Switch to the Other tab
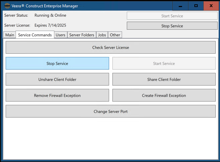The height and width of the screenshot is (162, 220). tap(115, 35)
